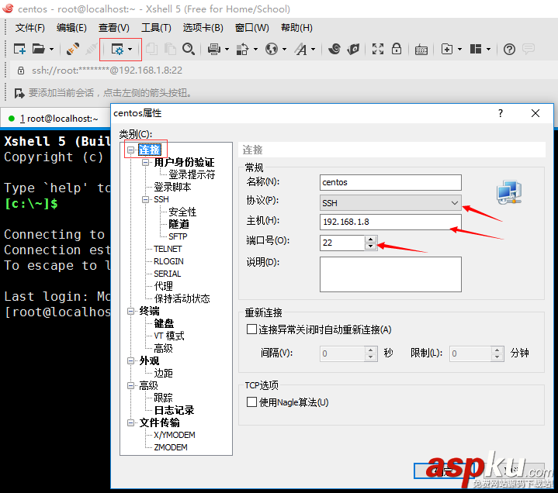Click the 端口号 field containing 22
The image size is (558, 493).
point(342,243)
